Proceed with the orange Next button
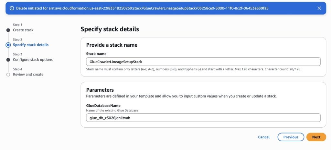 coord(316,137)
